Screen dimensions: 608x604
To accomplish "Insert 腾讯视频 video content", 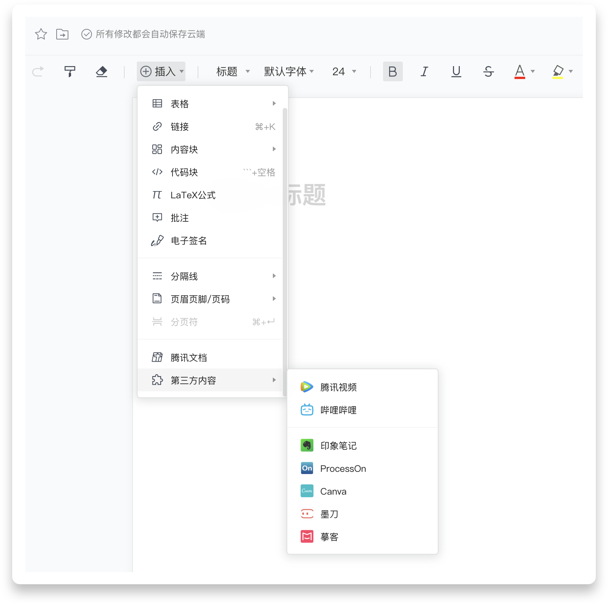I will [x=363, y=387].
